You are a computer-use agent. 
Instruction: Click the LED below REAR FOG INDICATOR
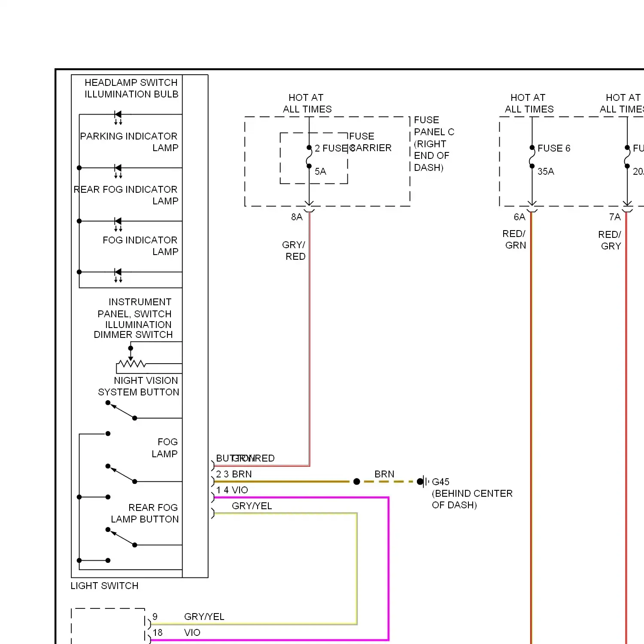click(x=118, y=224)
